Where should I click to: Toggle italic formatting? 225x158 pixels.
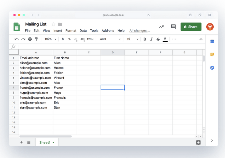[151, 39]
